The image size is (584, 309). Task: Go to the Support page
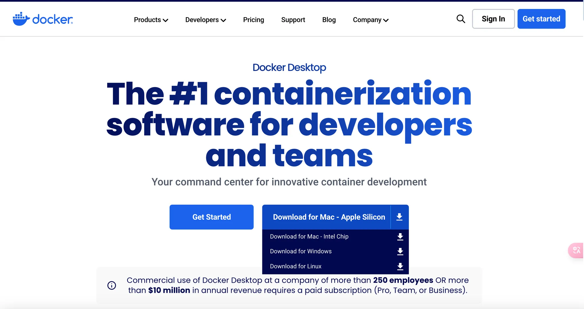pyautogui.click(x=293, y=20)
